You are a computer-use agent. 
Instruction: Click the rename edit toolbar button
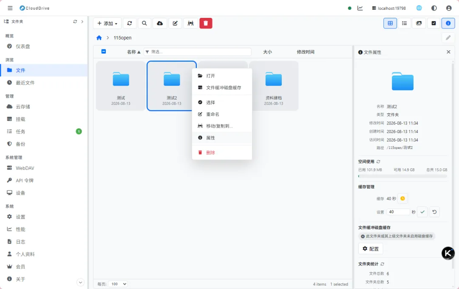click(175, 23)
